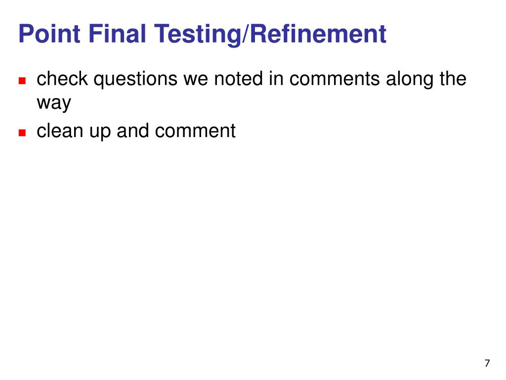The image size is (506, 380).
Task: Click the word "in" before "comments"
Action: tap(276, 79)
